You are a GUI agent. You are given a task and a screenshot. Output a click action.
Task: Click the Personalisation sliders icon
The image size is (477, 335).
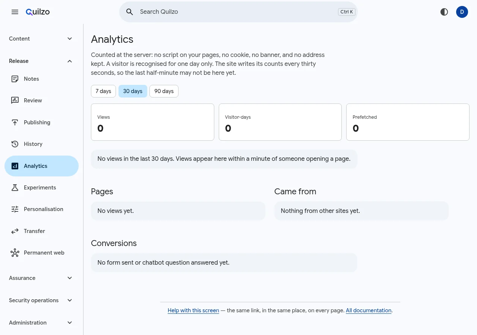point(15,209)
